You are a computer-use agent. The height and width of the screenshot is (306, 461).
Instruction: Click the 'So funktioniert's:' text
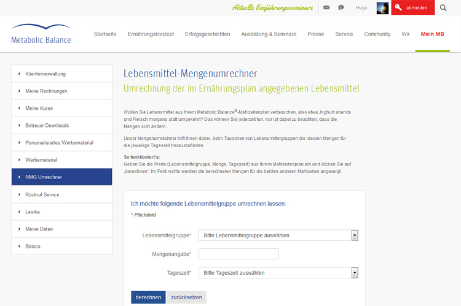(x=142, y=157)
